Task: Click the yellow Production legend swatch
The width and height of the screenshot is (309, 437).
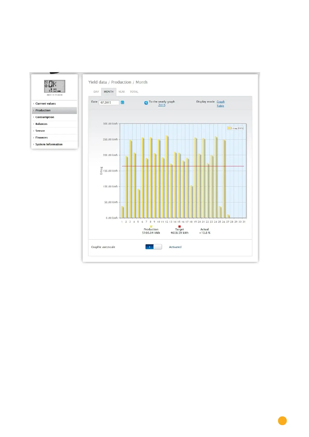Action: tap(151, 227)
